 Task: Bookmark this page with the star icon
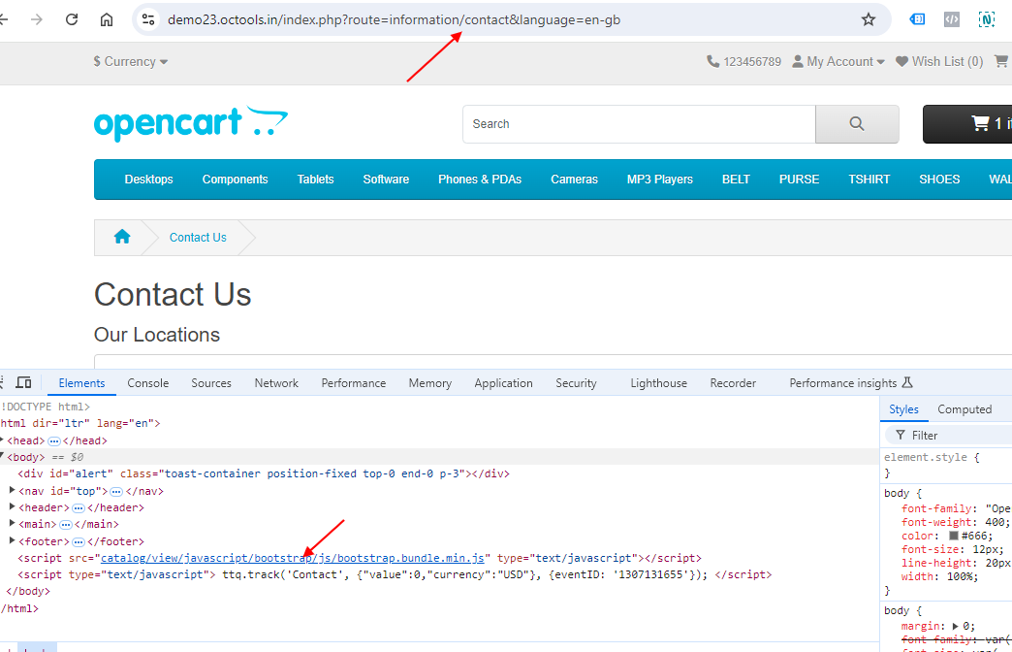pos(869,19)
